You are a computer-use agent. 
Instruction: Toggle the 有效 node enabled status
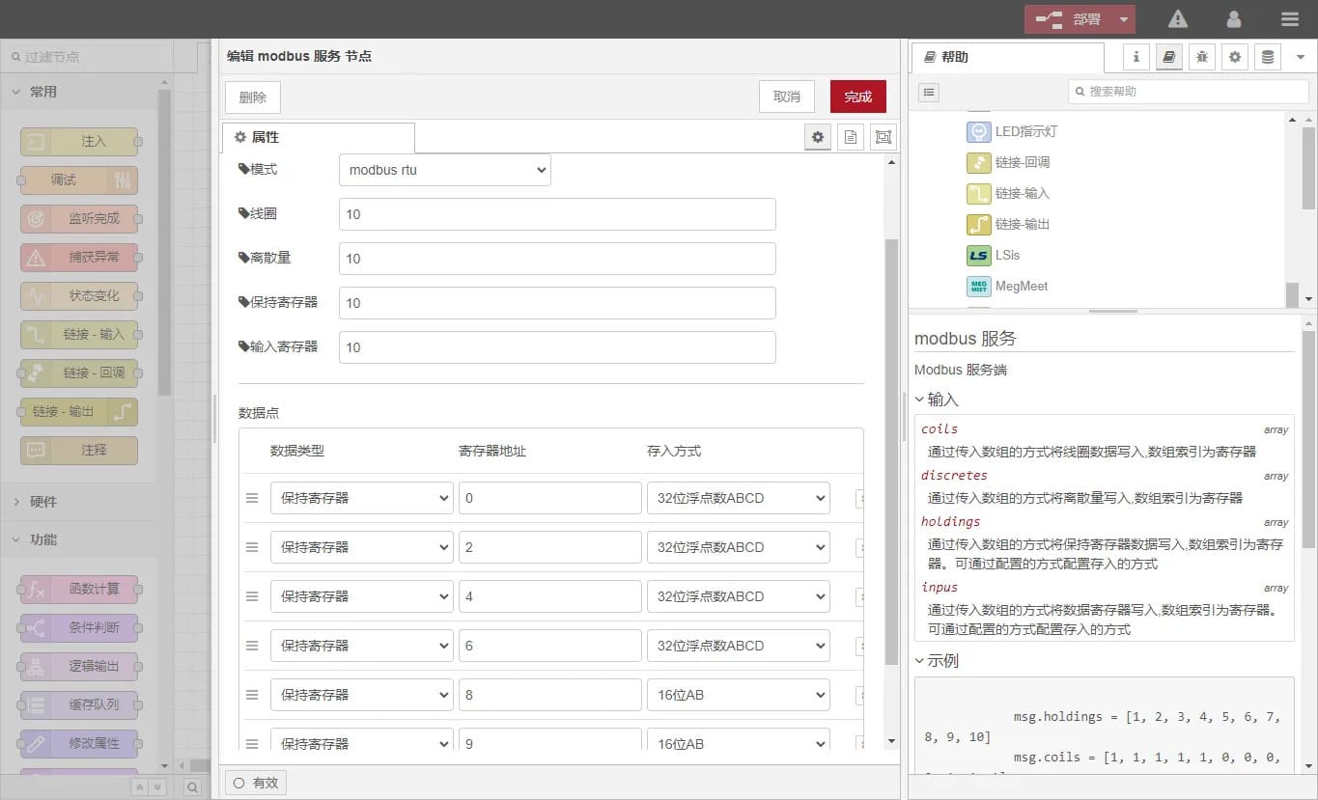tap(255, 783)
